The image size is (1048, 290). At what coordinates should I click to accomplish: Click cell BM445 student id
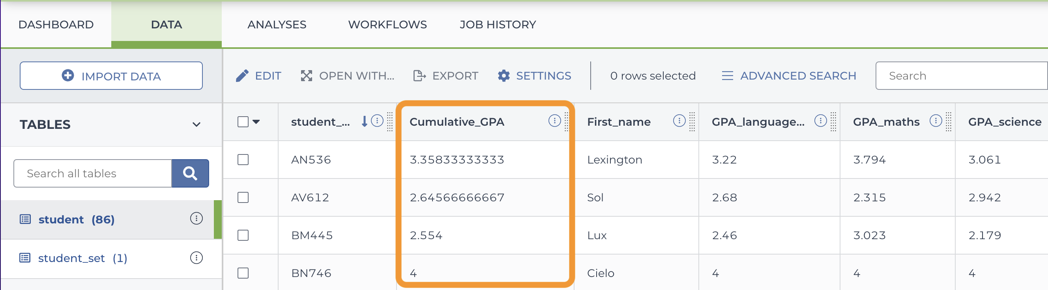(x=312, y=235)
